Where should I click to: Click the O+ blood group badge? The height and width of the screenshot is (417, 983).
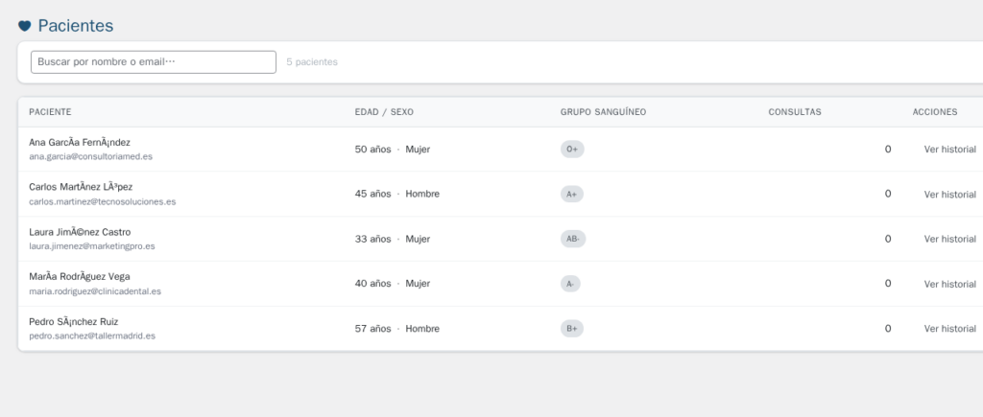(x=572, y=150)
